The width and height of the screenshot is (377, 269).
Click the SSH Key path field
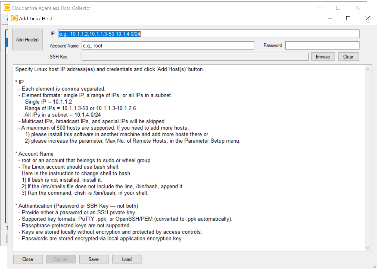coord(195,57)
